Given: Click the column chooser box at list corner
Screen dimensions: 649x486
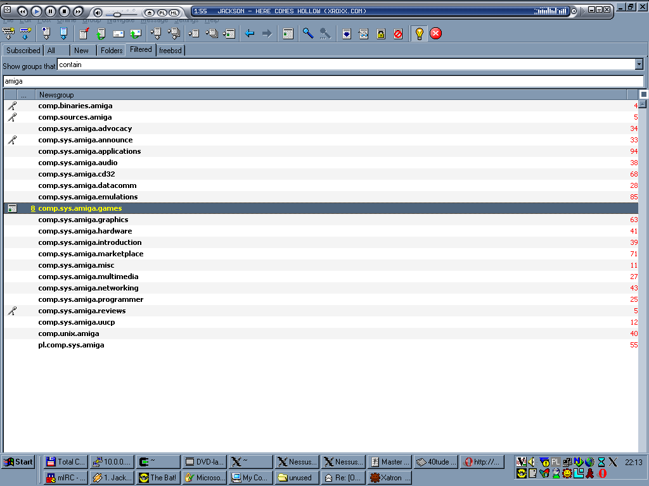Looking at the screenshot, I should click(643, 94).
